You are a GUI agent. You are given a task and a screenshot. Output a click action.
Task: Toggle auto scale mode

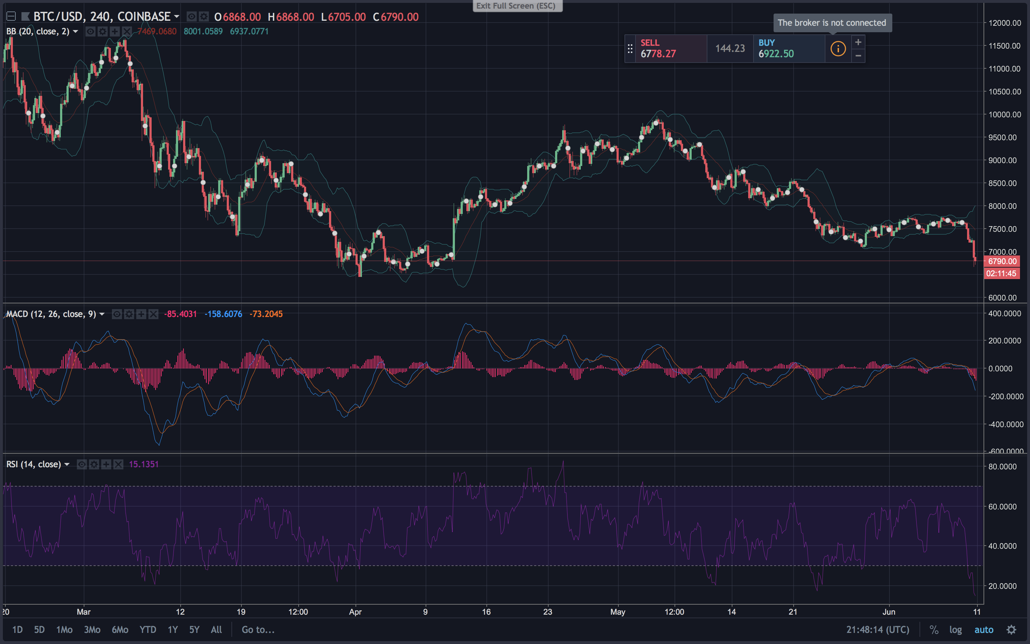(x=984, y=630)
